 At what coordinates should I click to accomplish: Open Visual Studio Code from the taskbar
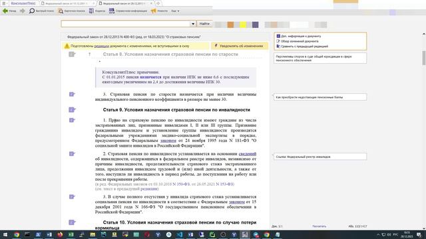click(180, 234)
